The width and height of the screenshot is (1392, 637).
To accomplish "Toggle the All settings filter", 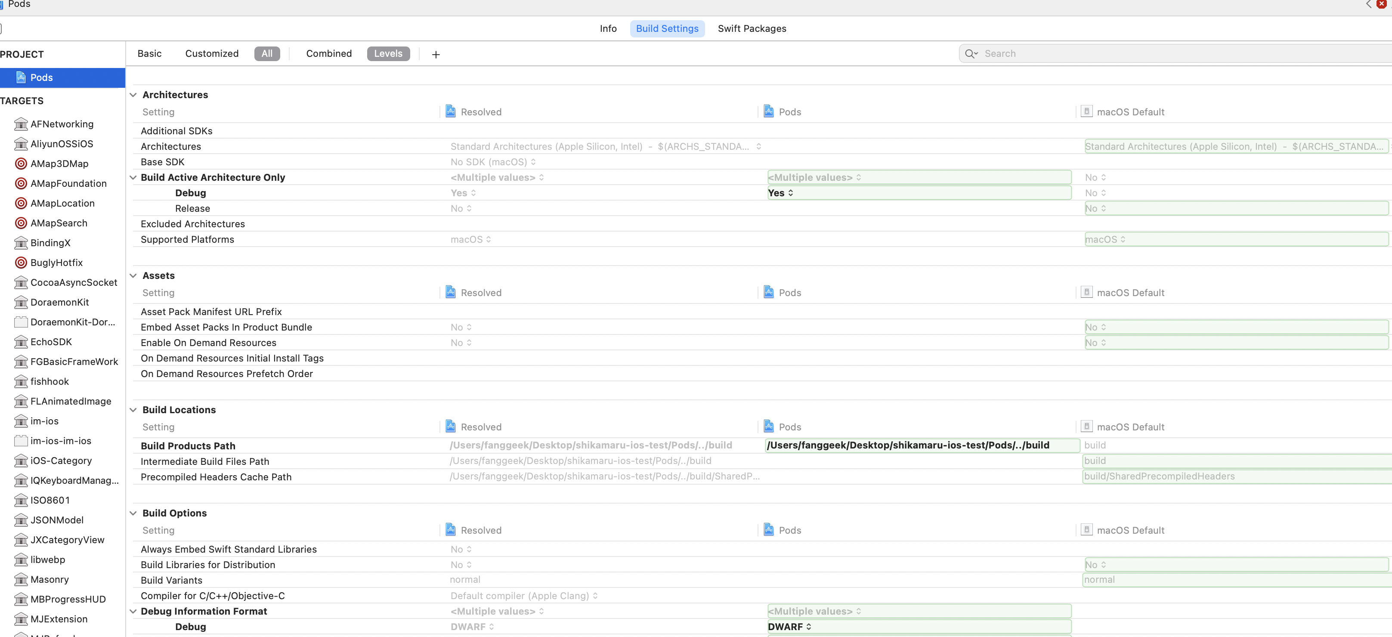I will coord(267,53).
